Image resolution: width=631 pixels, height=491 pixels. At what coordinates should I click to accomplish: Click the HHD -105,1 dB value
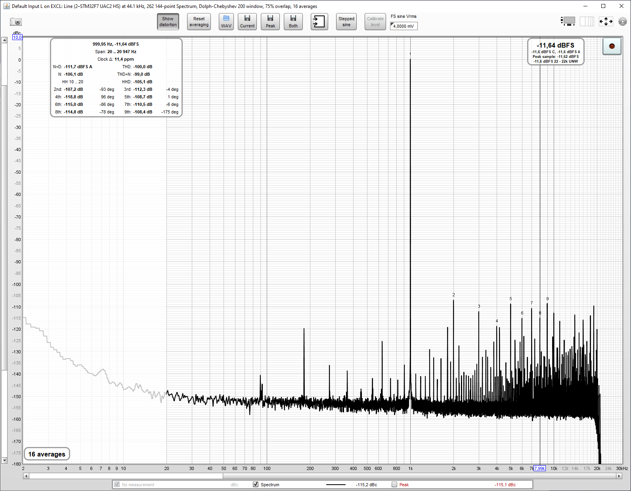point(143,82)
